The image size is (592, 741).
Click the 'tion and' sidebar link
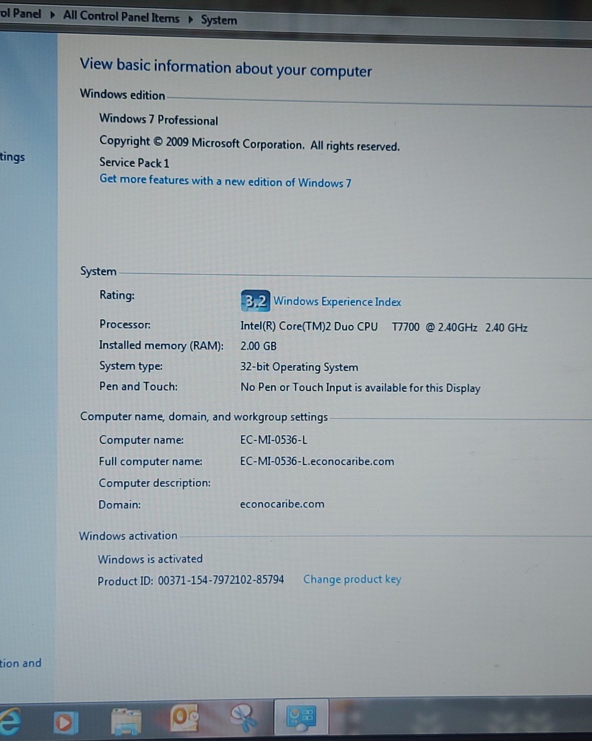tap(20, 663)
